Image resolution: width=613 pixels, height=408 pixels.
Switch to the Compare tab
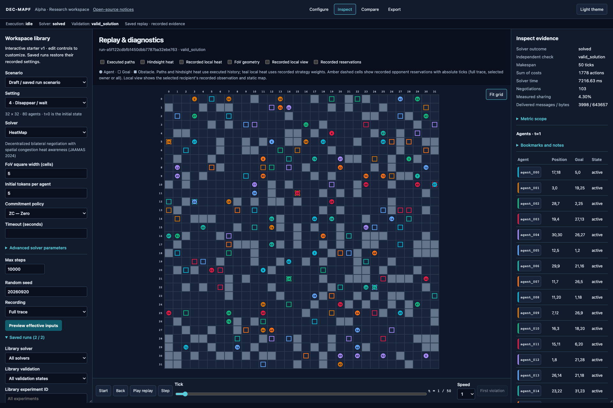[x=370, y=9]
